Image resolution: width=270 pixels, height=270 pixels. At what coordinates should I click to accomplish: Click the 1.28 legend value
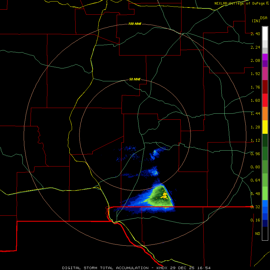tap(255, 127)
